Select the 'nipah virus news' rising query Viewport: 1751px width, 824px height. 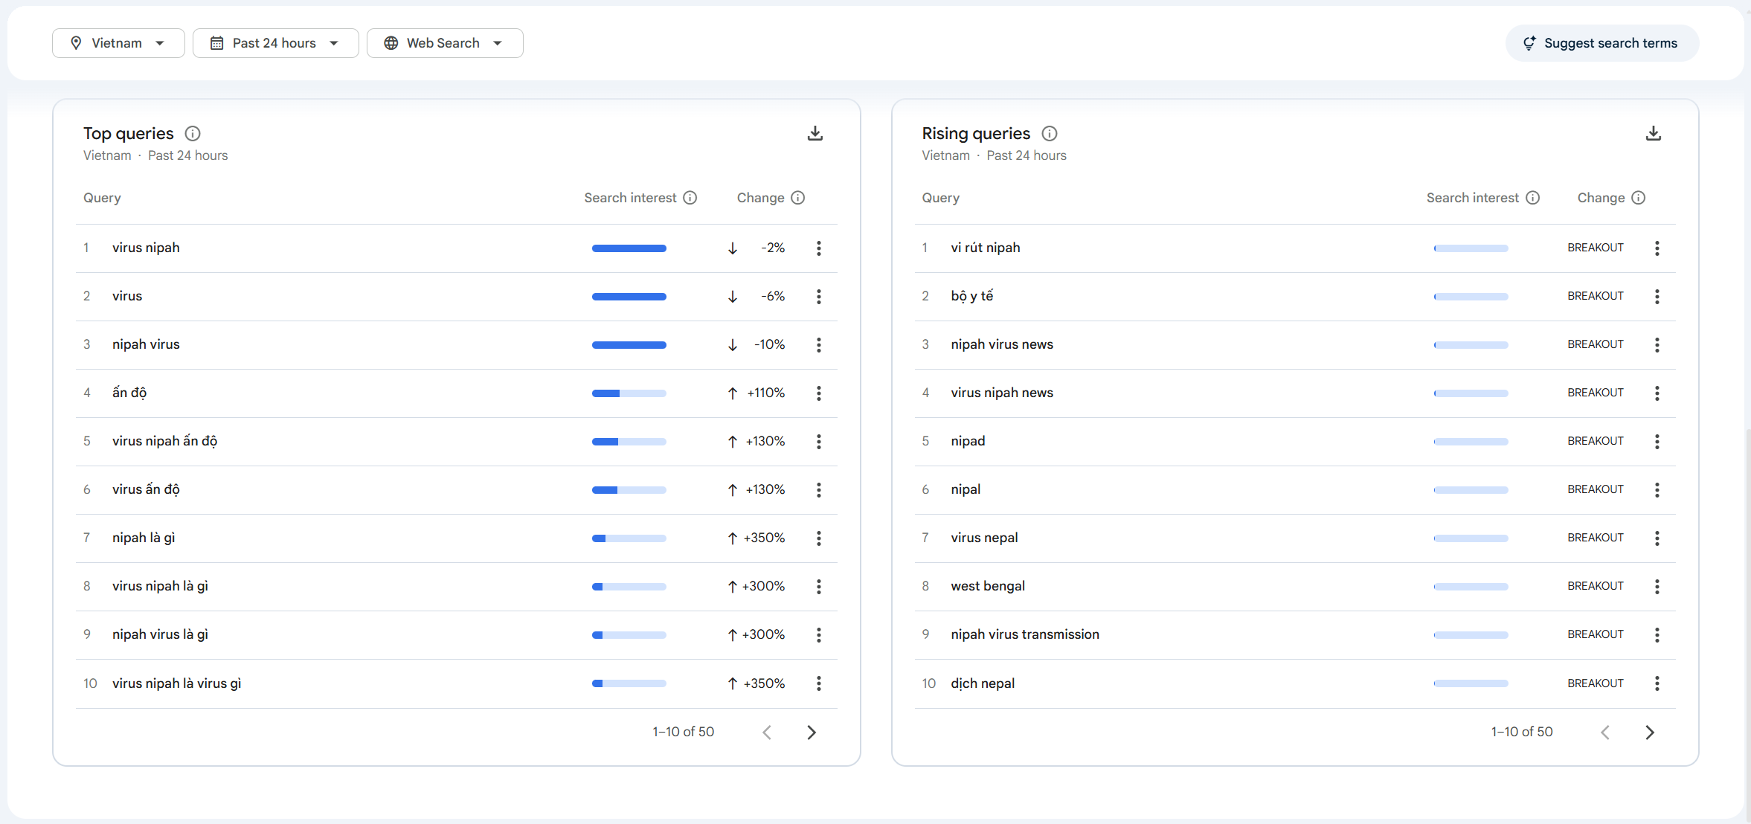click(1001, 344)
